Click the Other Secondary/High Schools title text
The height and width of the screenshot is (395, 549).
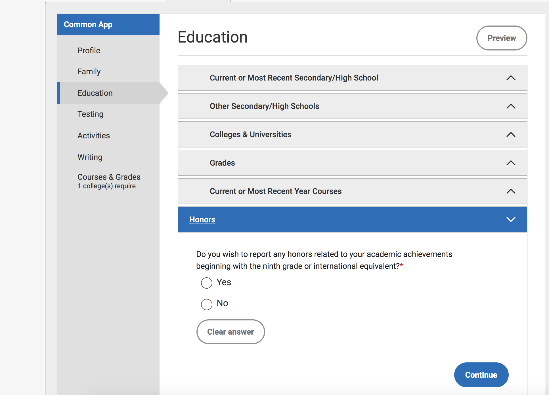(x=265, y=106)
